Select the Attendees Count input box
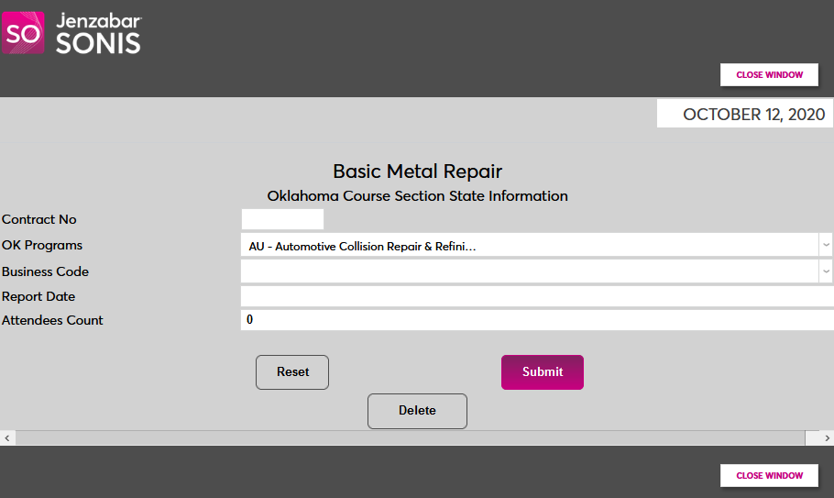The width and height of the screenshot is (834, 498). tap(536, 320)
